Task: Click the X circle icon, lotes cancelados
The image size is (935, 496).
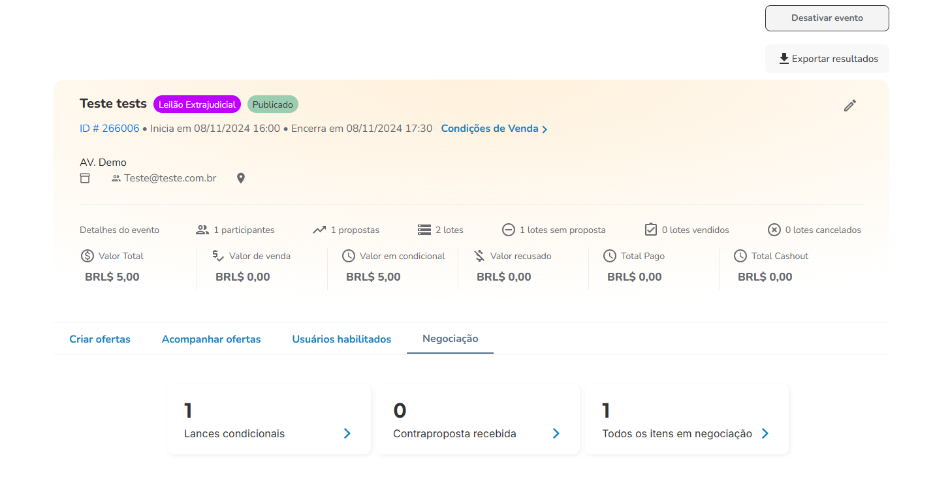Action: 774,230
